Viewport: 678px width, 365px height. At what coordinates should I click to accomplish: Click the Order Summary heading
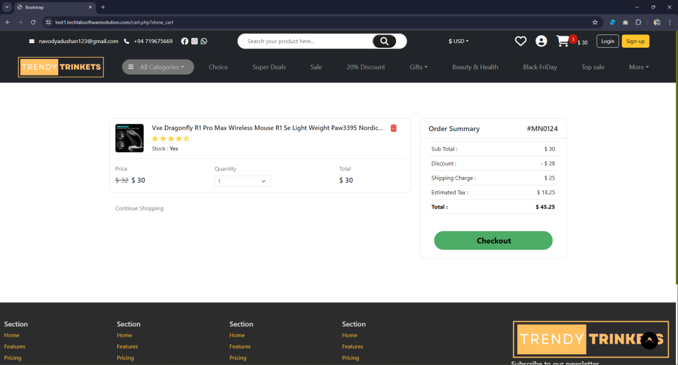[454, 129]
